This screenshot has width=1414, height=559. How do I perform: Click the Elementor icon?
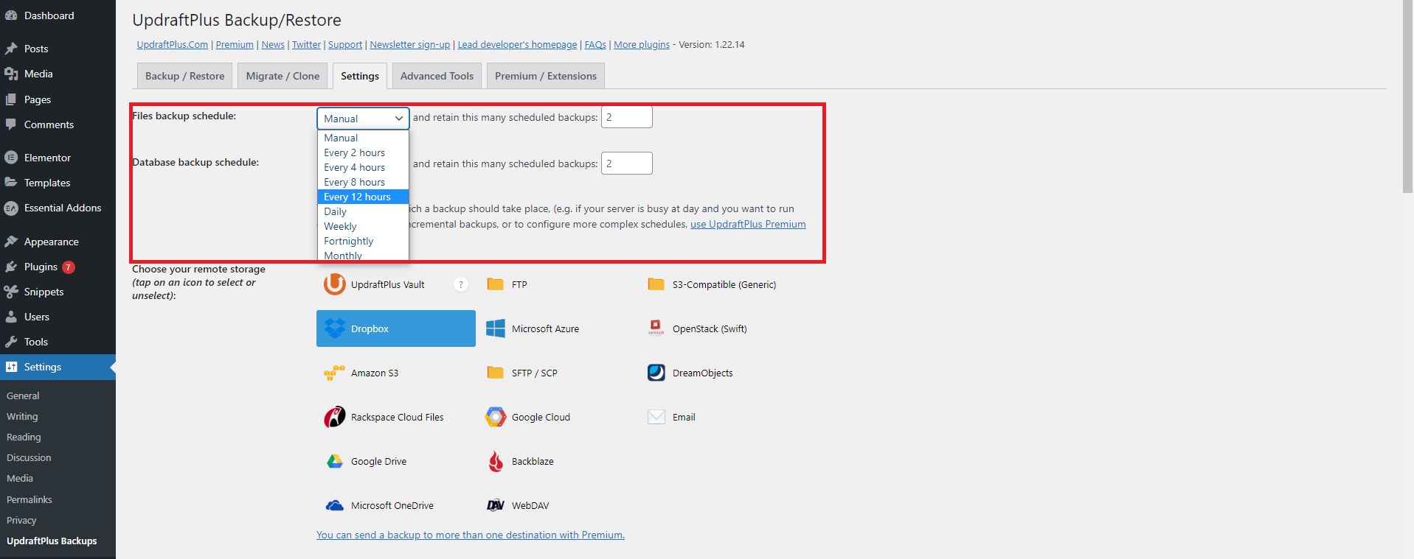[11, 158]
